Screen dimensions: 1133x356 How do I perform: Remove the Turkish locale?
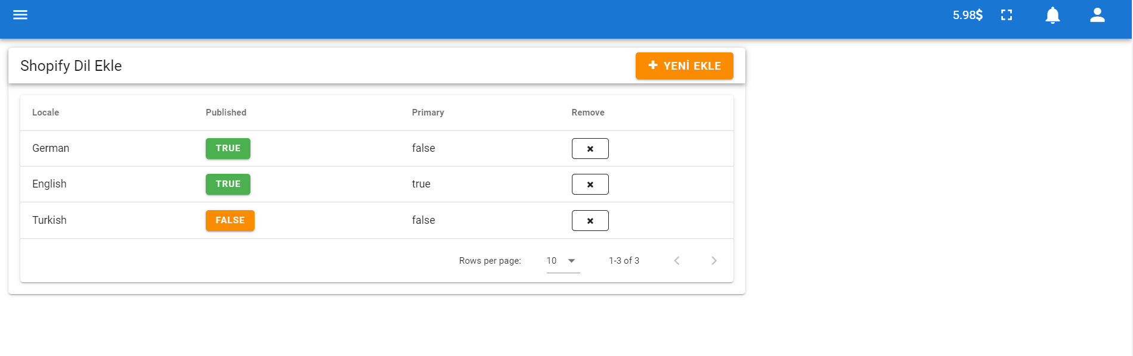coord(590,221)
